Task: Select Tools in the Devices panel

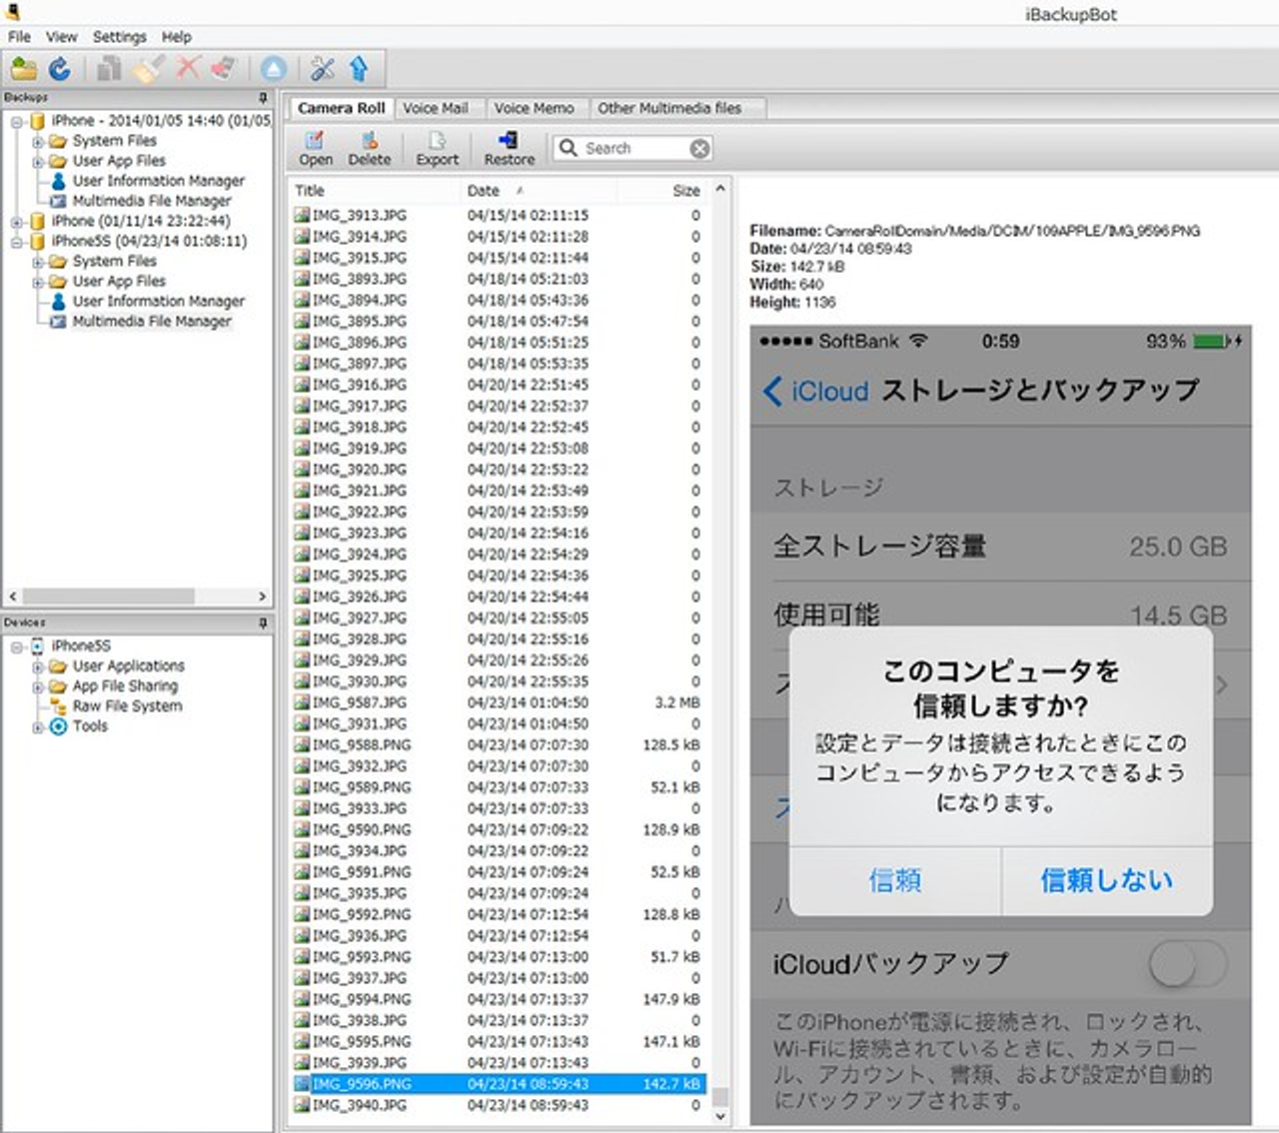Action: point(89,725)
